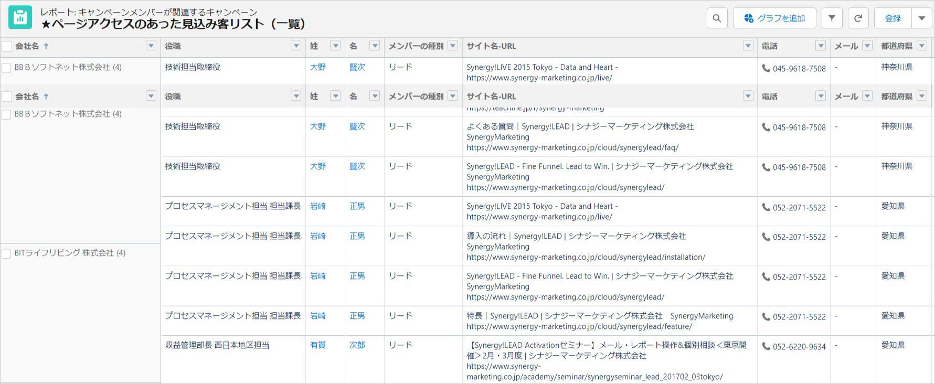The image size is (935, 384).
Task: Click 愛知県 in the 有賀 次郎 row
Action: (x=893, y=345)
